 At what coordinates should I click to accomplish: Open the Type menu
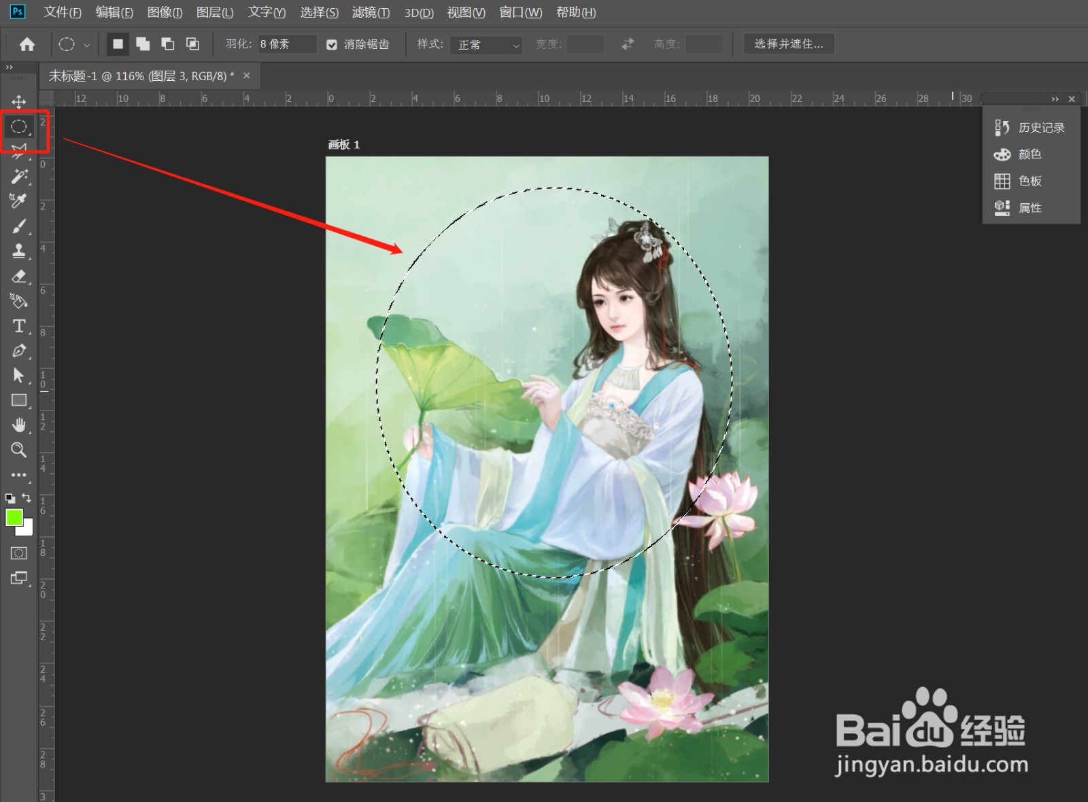pos(267,12)
